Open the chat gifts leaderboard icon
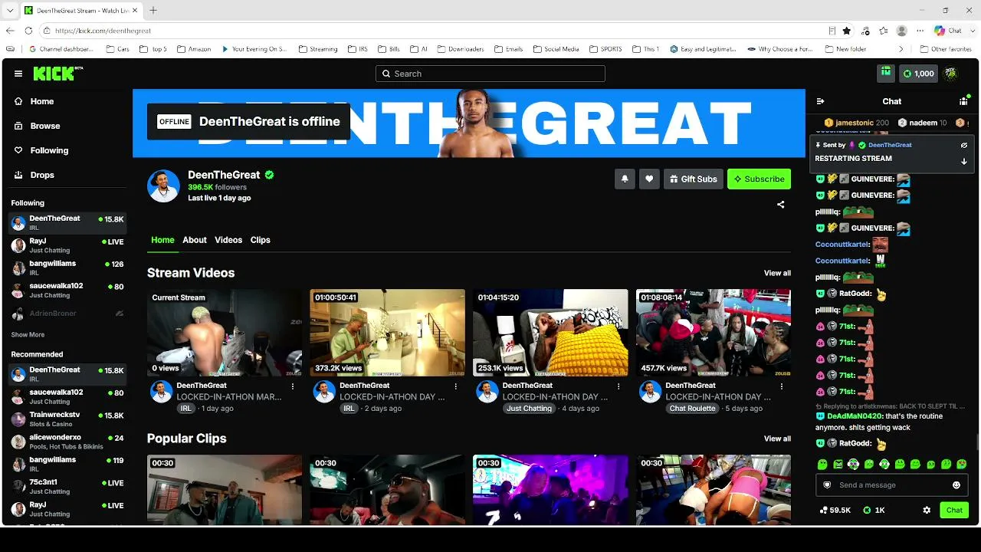This screenshot has height=552, width=981. [963, 101]
